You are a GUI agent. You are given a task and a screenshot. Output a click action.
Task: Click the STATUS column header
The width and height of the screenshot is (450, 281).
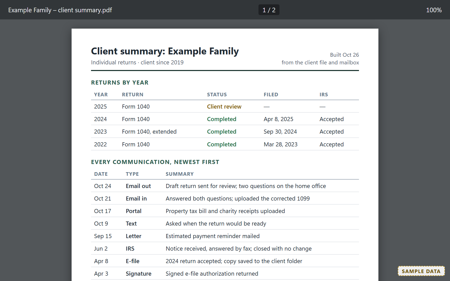pyautogui.click(x=217, y=95)
